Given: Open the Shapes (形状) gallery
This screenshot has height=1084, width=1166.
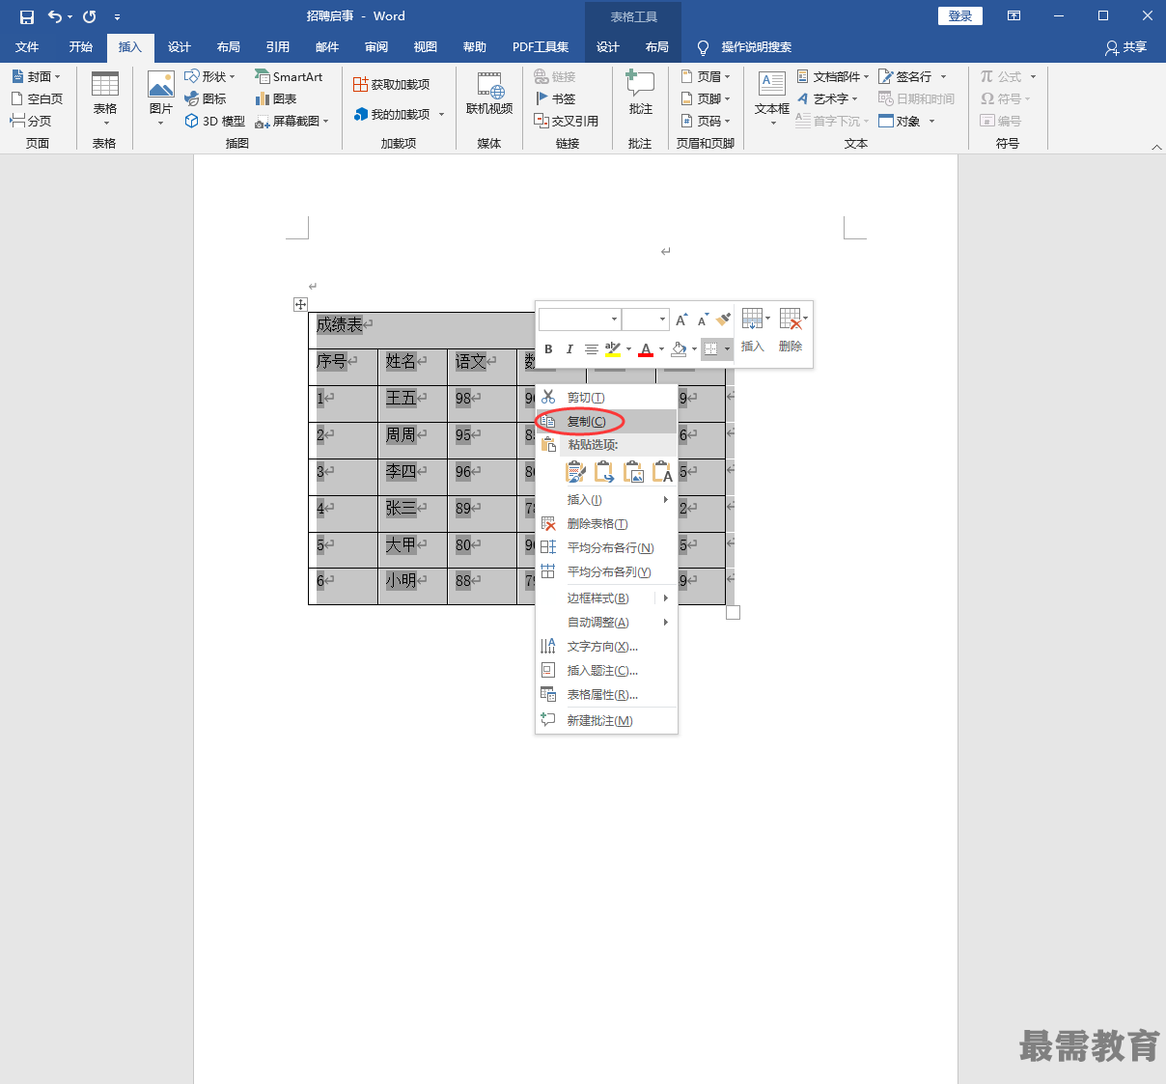Looking at the screenshot, I should 209,76.
